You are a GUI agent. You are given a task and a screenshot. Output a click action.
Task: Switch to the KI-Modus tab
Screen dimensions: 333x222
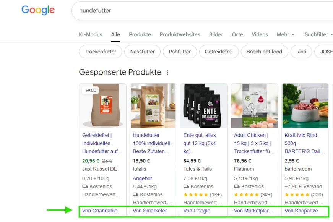click(x=91, y=34)
